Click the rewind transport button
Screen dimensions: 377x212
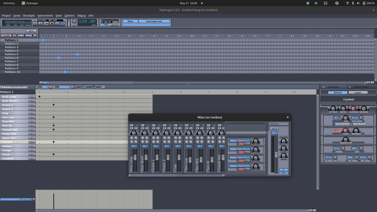point(35,23)
